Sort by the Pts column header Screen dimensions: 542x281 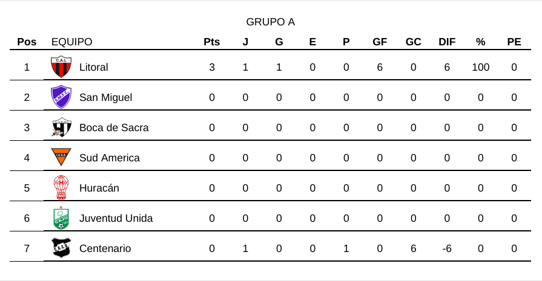(212, 42)
